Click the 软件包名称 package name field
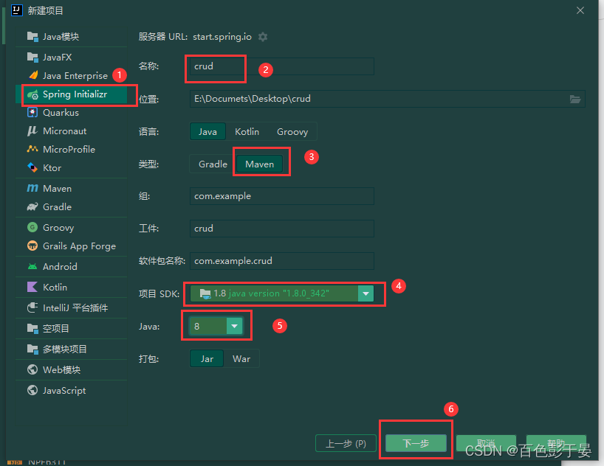The image size is (604, 466). [281, 261]
